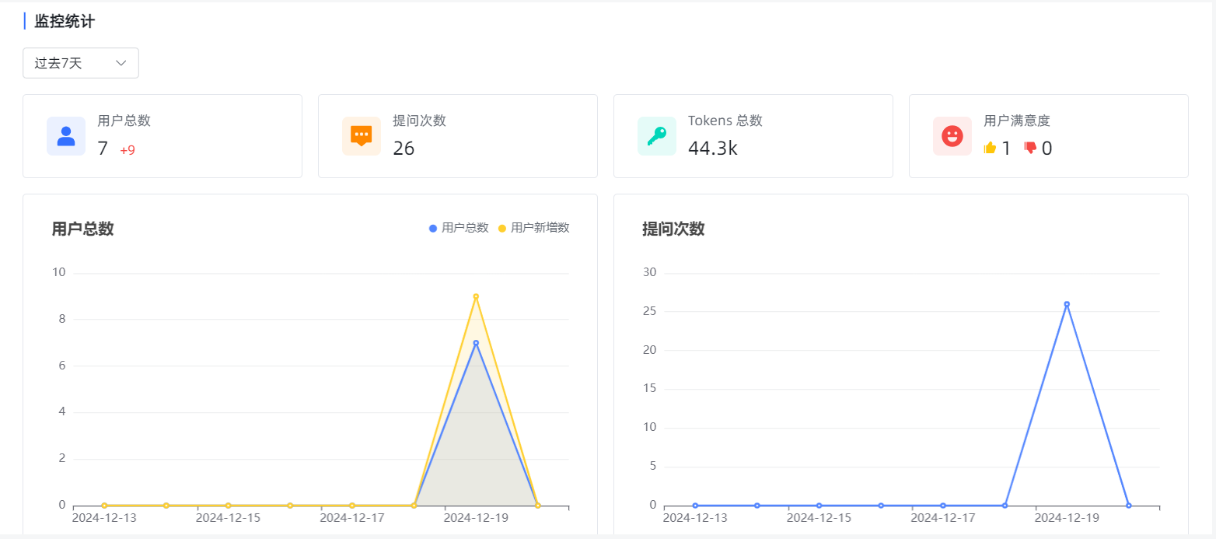Screen dimensions: 1216x539
Task: Click the 提问次数 card label
Action: point(419,121)
